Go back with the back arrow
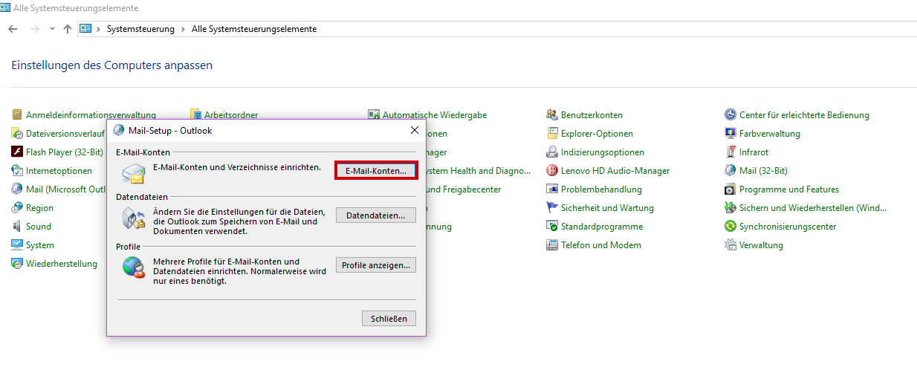Viewport: 917px width, 370px height. coord(13,29)
